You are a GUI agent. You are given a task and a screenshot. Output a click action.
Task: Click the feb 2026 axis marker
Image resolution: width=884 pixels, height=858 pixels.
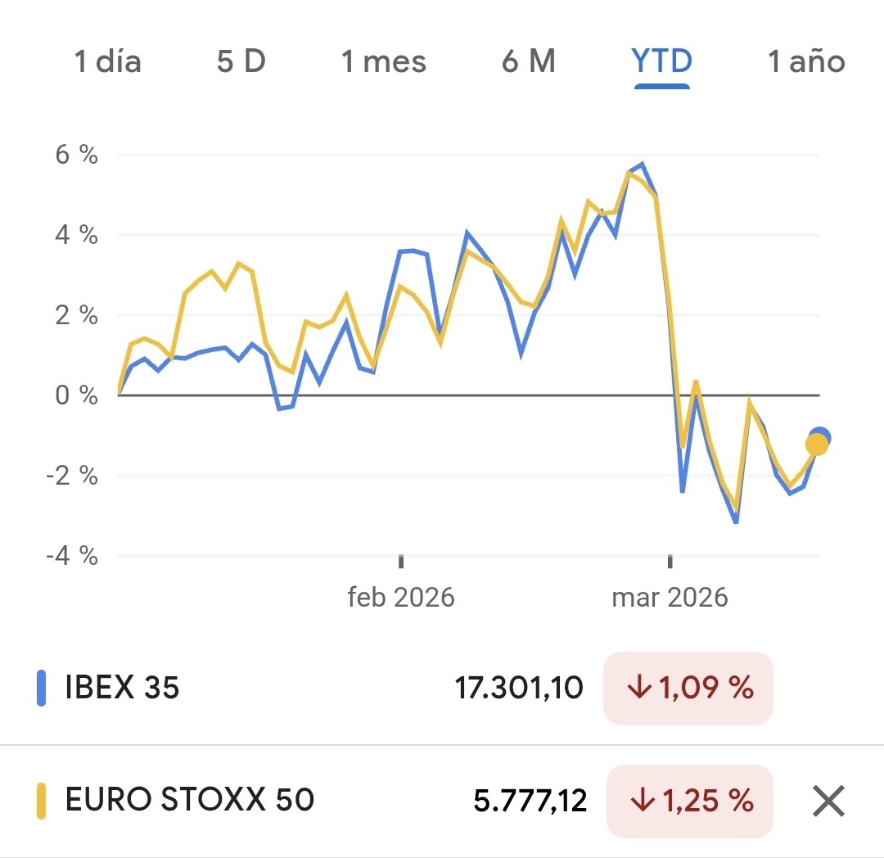(x=401, y=597)
